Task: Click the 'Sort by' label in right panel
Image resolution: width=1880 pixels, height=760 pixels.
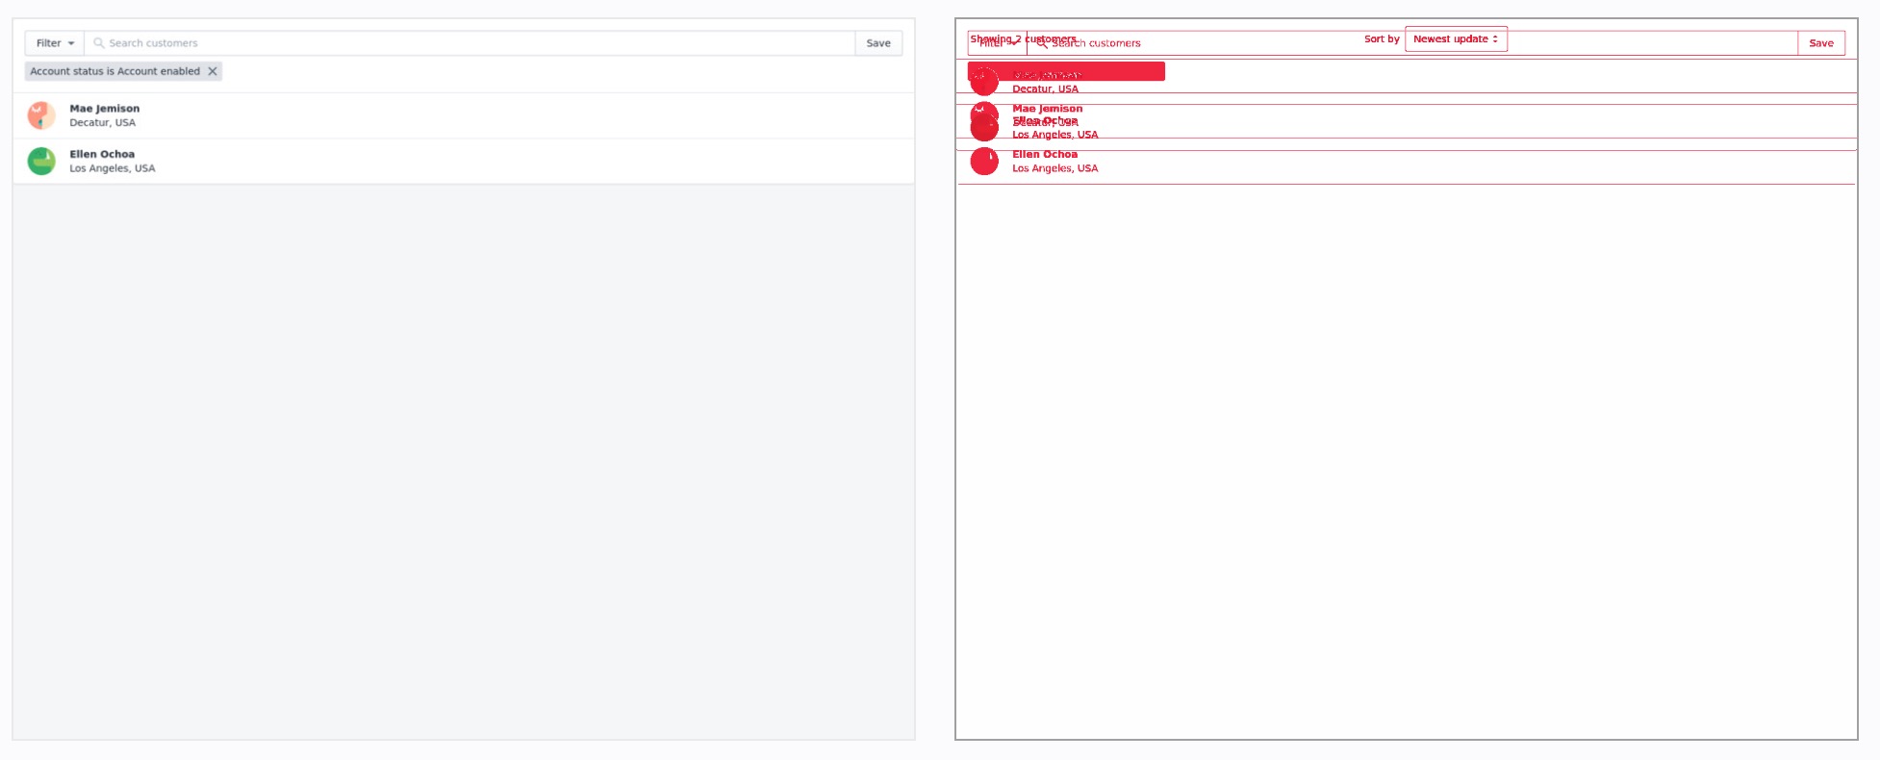Action: (x=1382, y=39)
